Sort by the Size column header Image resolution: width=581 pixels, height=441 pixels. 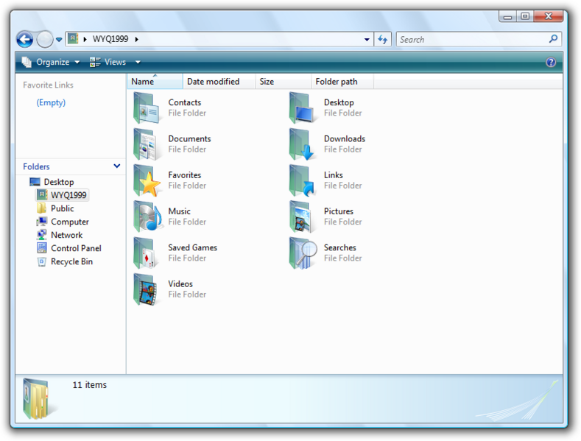267,82
